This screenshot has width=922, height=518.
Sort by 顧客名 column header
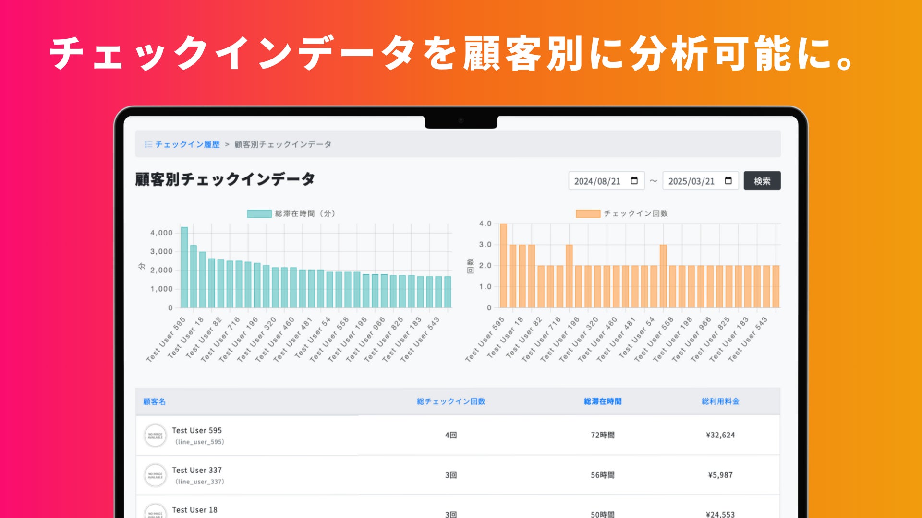click(x=154, y=401)
